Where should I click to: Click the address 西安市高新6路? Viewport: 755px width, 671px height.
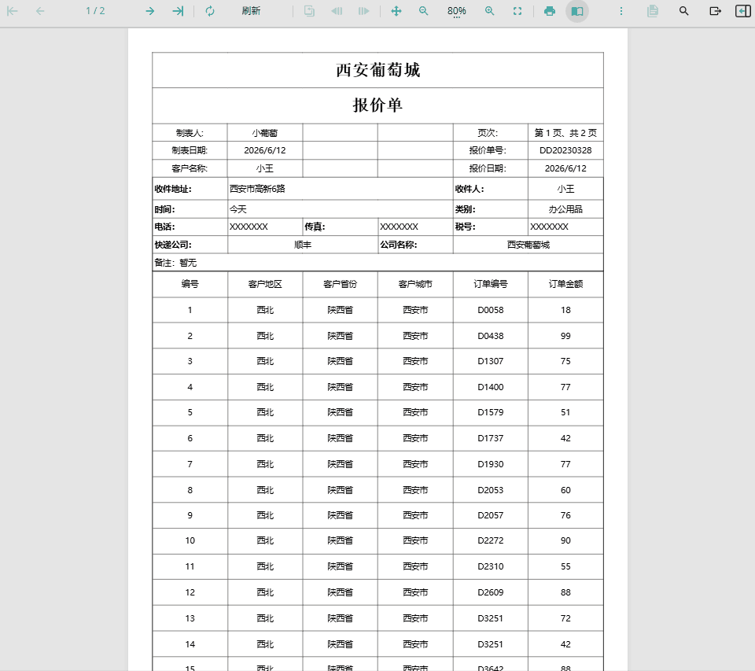pyautogui.click(x=258, y=189)
